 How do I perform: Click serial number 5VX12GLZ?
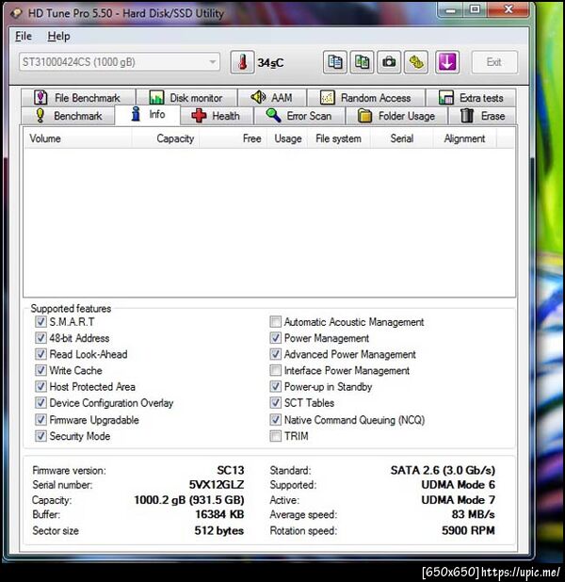tap(217, 485)
